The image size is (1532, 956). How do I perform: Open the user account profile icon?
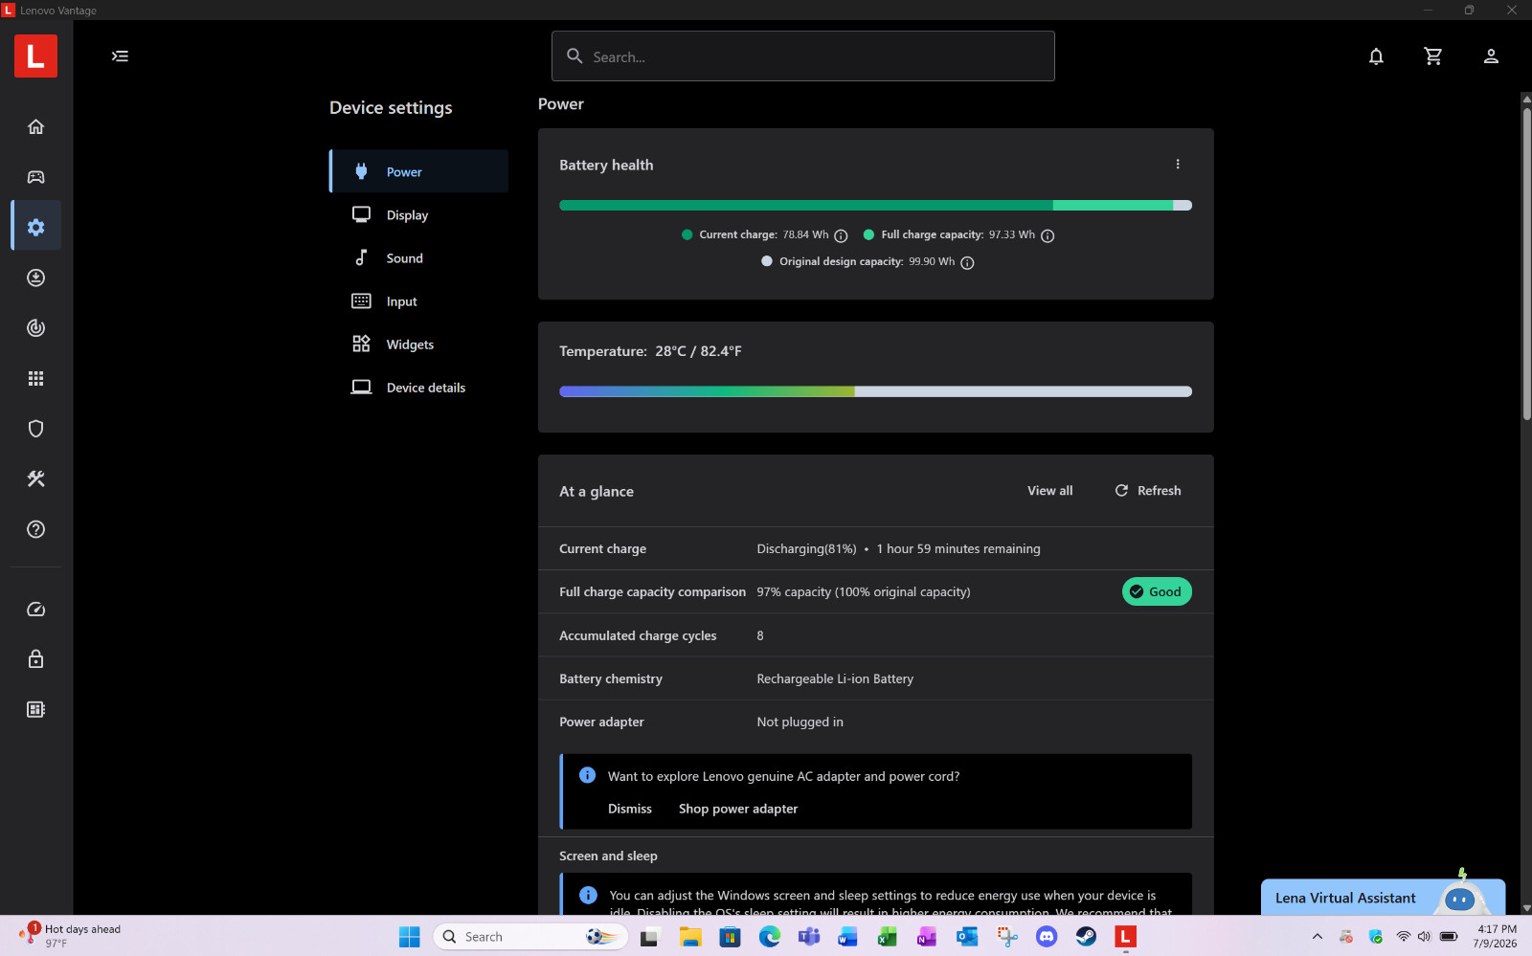click(1491, 56)
